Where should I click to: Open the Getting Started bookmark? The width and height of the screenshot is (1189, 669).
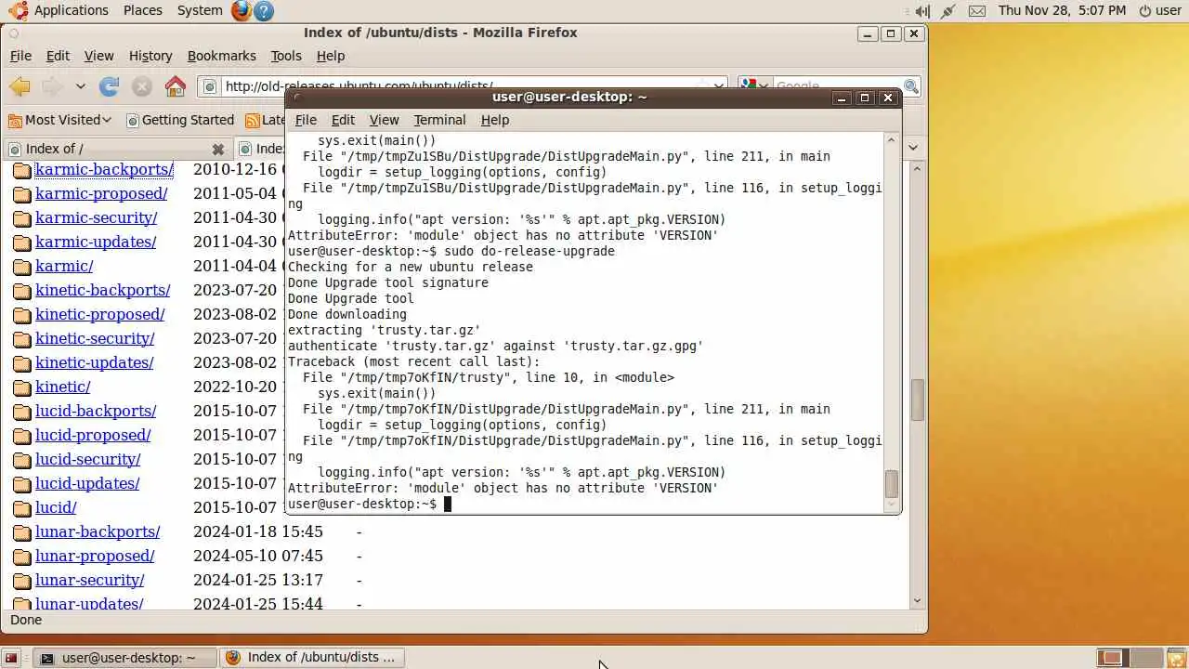[180, 120]
